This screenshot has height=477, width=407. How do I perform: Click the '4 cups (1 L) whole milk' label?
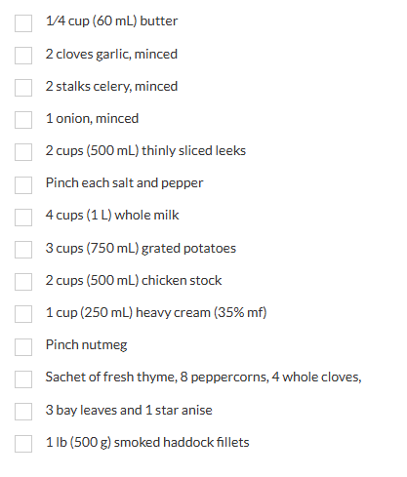point(112,216)
